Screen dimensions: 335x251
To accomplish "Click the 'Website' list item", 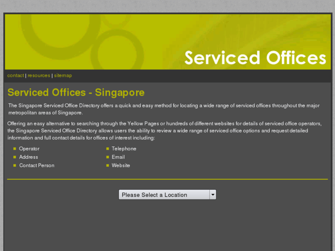I will 121,165.
